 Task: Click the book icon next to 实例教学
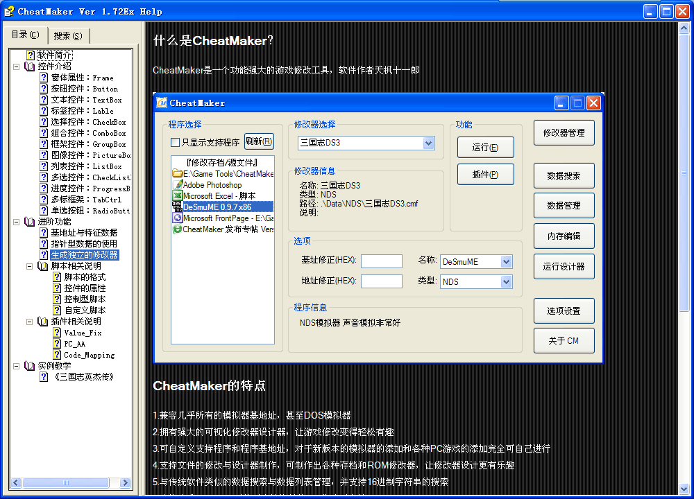[x=30, y=365]
